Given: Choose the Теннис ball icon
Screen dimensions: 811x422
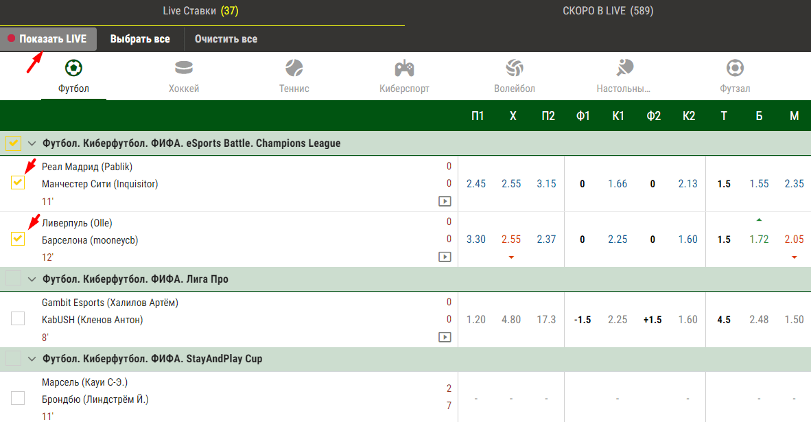Looking at the screenshot, I should (x=294, y=68).
